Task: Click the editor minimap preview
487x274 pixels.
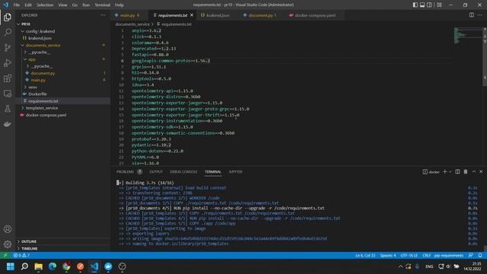Action: 468,36
